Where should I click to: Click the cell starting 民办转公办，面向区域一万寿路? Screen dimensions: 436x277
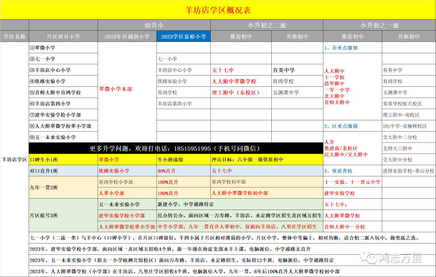point(240,216)
